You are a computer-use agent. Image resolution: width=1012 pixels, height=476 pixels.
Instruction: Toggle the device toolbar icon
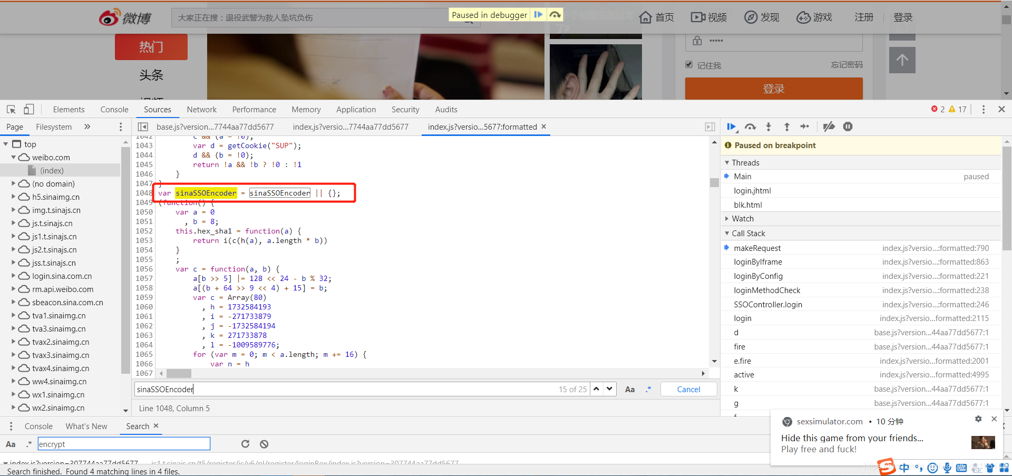point(29,109)
